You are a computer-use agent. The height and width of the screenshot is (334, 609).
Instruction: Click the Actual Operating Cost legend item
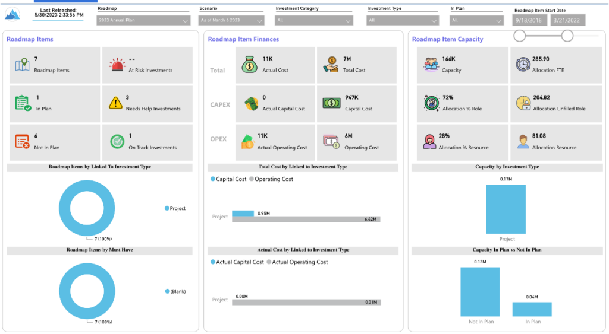(297, 262)
